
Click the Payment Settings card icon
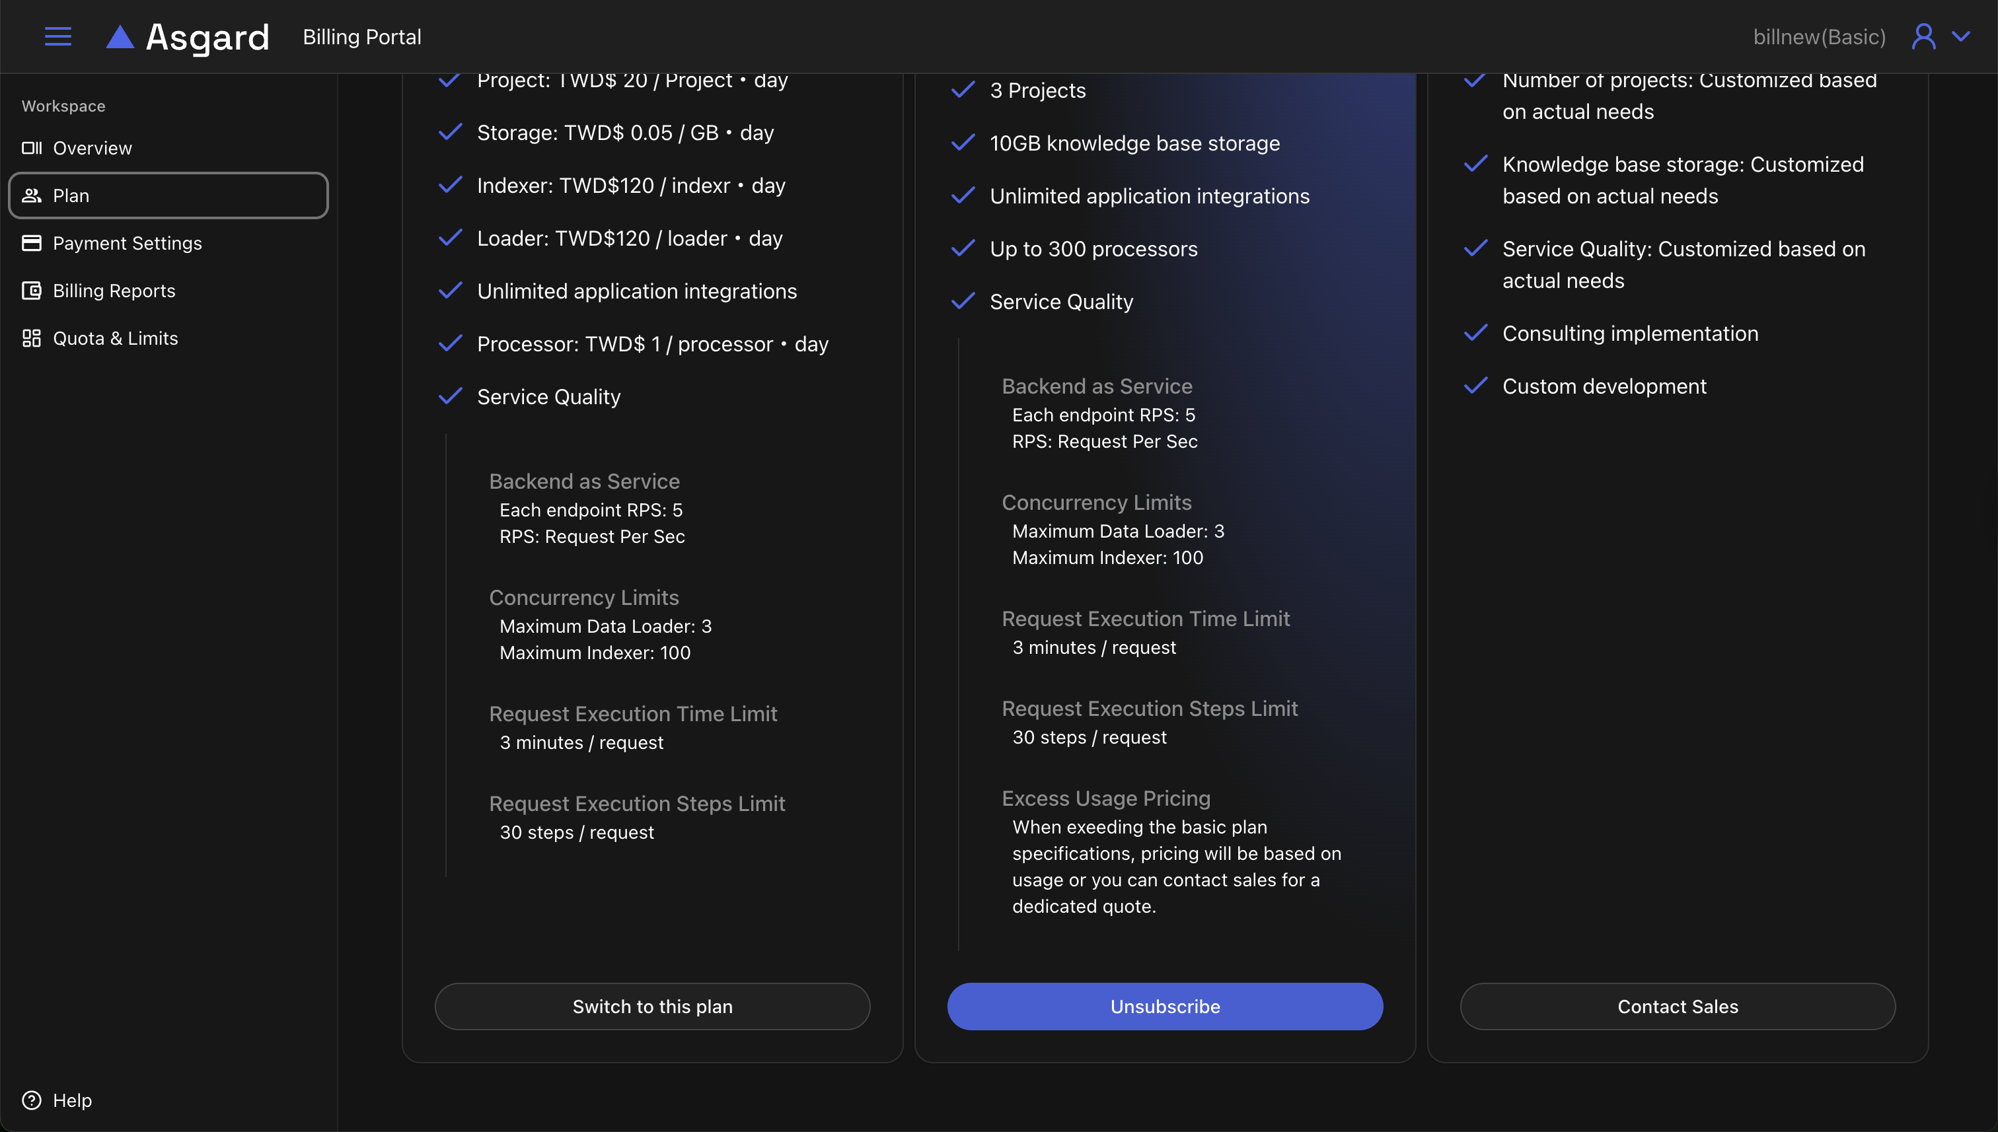pyautogui.click(x=32, y=243)
